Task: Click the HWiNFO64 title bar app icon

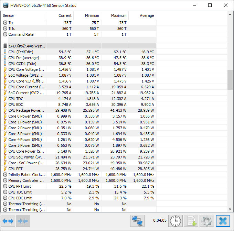Action: pos(6,5)
